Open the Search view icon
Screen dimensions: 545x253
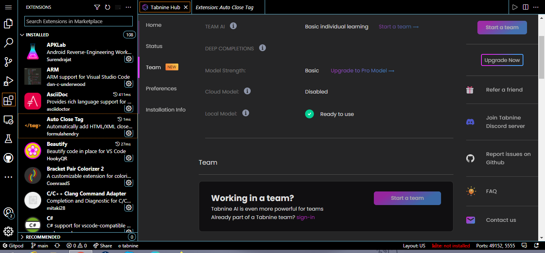8,43
